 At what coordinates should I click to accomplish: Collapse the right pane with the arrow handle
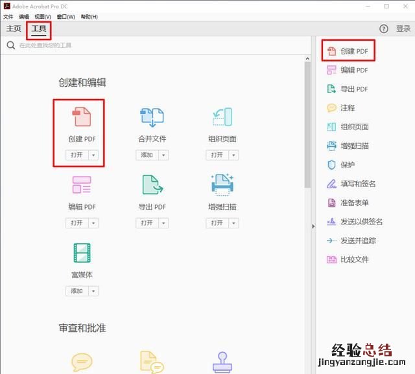click(x=313, y=226)
